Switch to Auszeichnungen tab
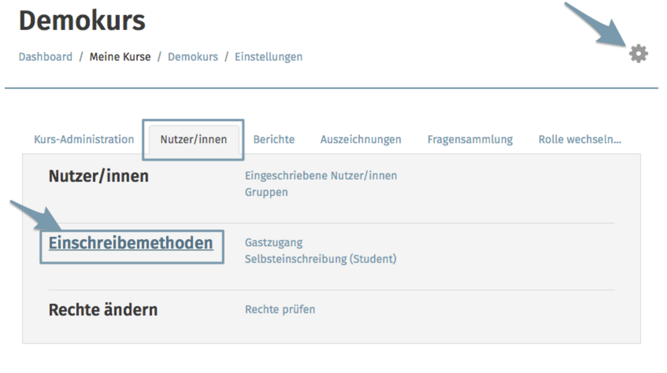The width and height of the screenshot is (667, 373). coord(361,139)
